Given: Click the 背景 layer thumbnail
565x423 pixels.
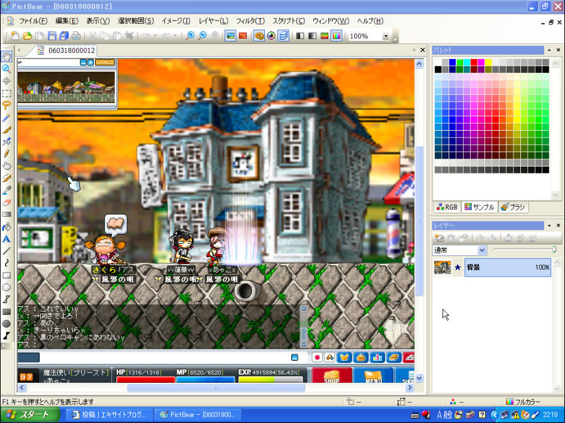Looking at the screenshot, I should click(442, 267).
